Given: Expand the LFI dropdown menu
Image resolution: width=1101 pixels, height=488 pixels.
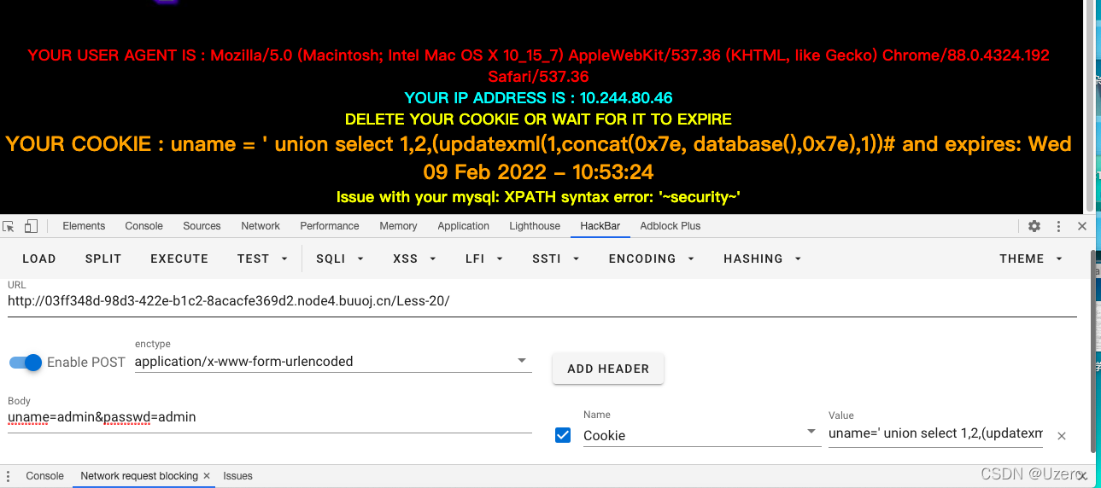Looking at the screenshot, I should pos(484,259).
